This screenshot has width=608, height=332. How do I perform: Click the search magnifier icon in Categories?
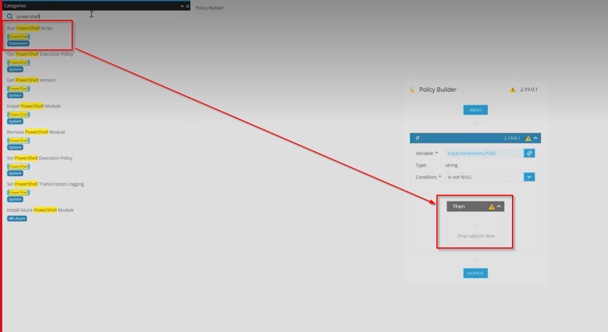click(x=10, y=16)
